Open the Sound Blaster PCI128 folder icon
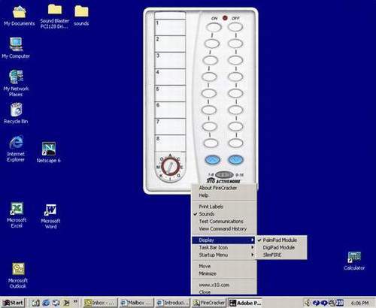The image size is (376, 308). tap(55, 16)
